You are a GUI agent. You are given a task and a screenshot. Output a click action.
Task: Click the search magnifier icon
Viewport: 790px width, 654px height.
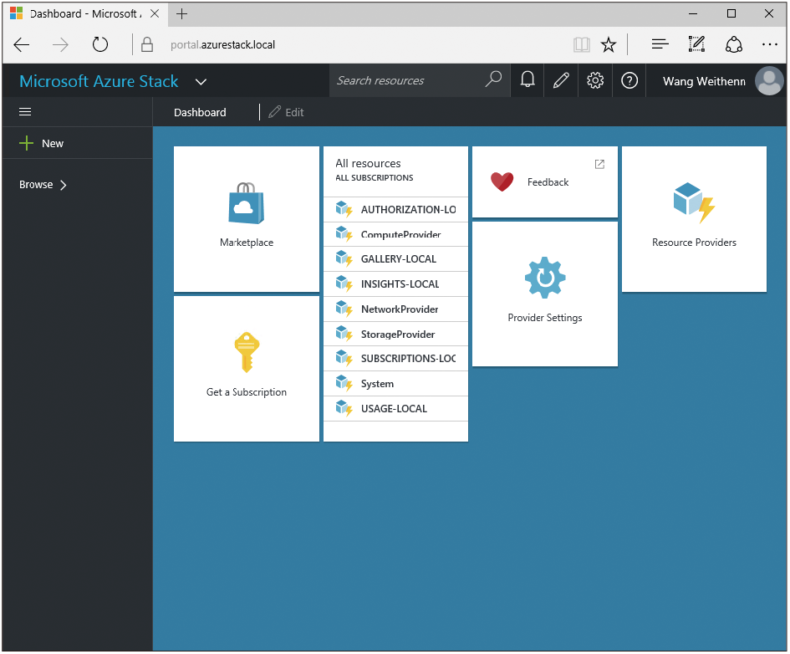click(x=493, y=79)
